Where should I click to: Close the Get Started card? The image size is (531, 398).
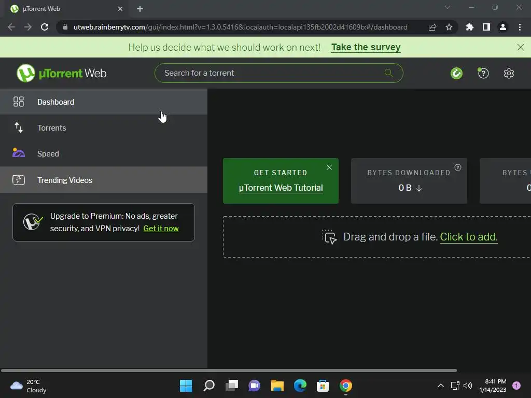click(329, 167)
